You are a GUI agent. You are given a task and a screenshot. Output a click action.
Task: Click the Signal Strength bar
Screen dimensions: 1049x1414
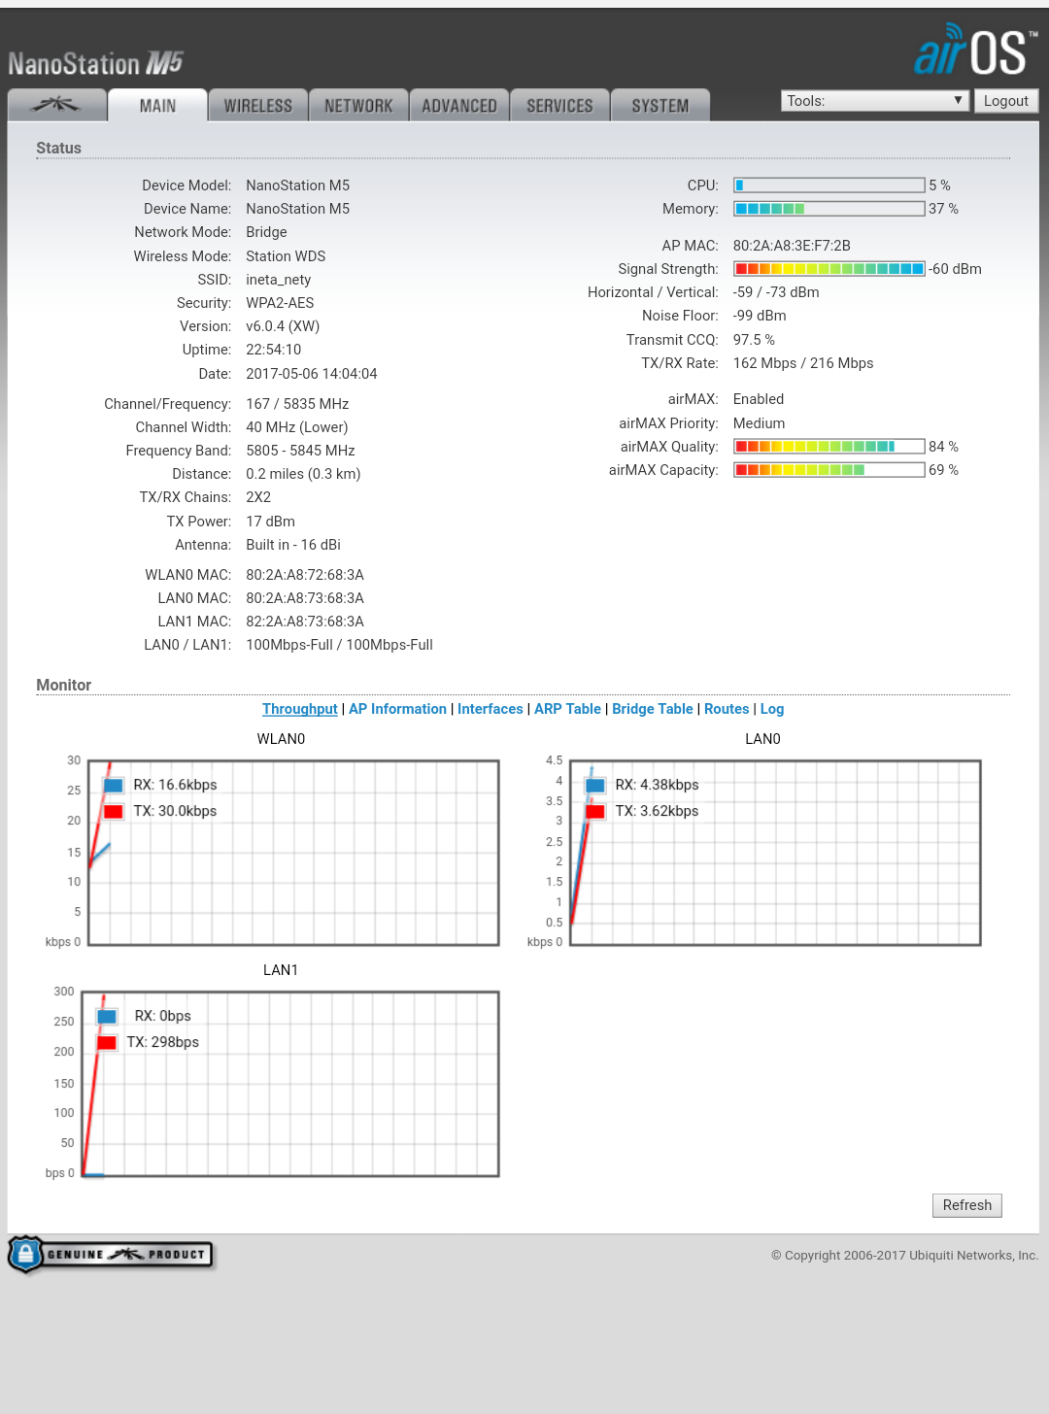(x=829, y=269)
